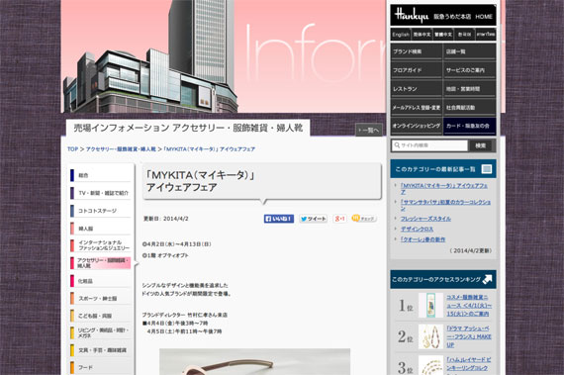Open 「サマンサタバサ」初夏のカラーコレクション link
The image size is (564, 375).
[445, 205]
